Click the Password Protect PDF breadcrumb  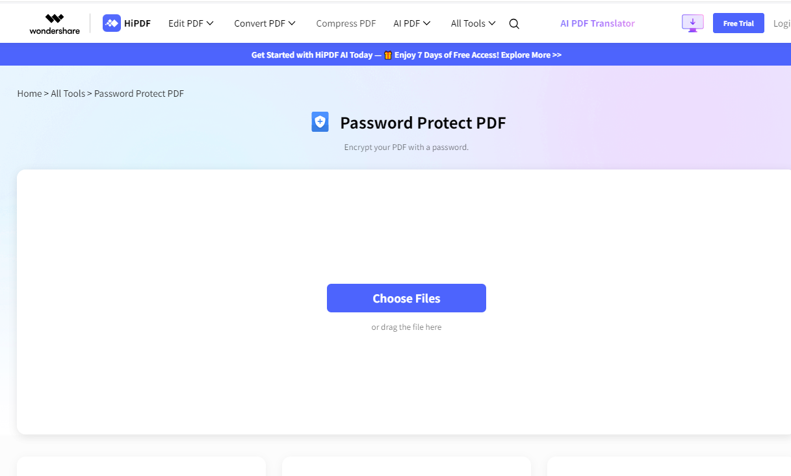(x=139, y=94)
